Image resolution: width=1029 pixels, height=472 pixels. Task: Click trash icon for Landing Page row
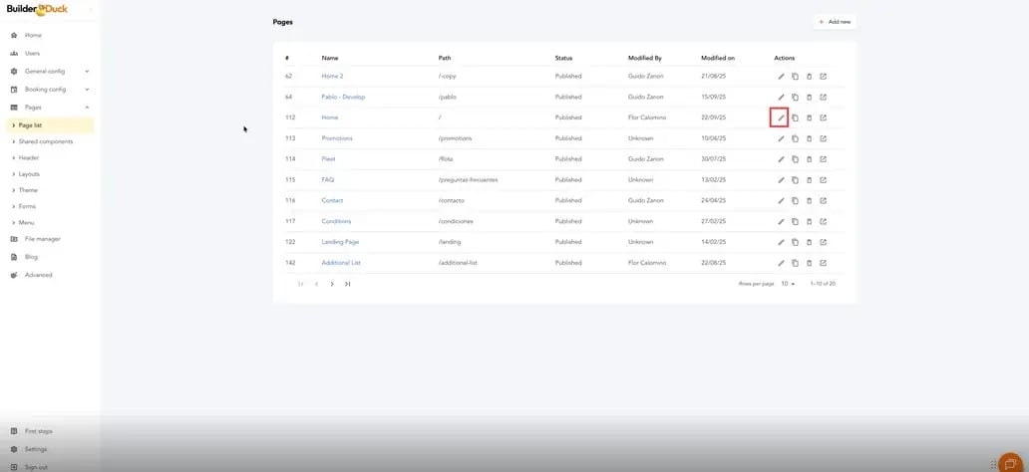pos(809,242)
